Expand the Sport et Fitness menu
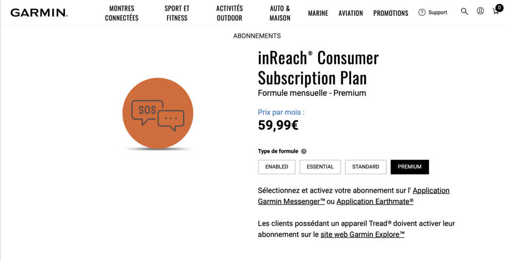This screenshot has width=508, height=260. point(177,13)
